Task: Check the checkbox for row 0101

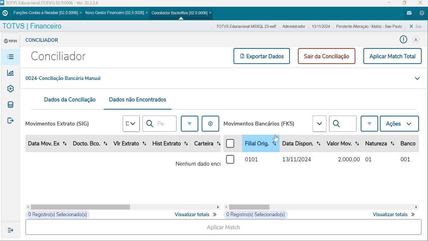Action: 230,159
